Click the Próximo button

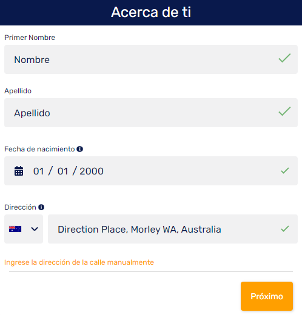click(267, 296)
